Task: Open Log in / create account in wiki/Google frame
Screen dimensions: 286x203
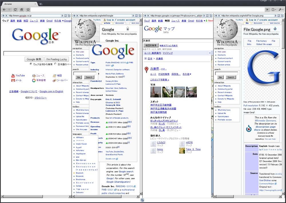Action: (121, 20)
